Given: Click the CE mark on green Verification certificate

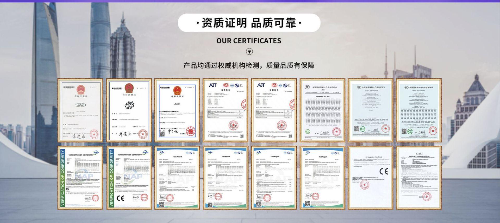Looking at the screenshot, I should pos(120,198).
